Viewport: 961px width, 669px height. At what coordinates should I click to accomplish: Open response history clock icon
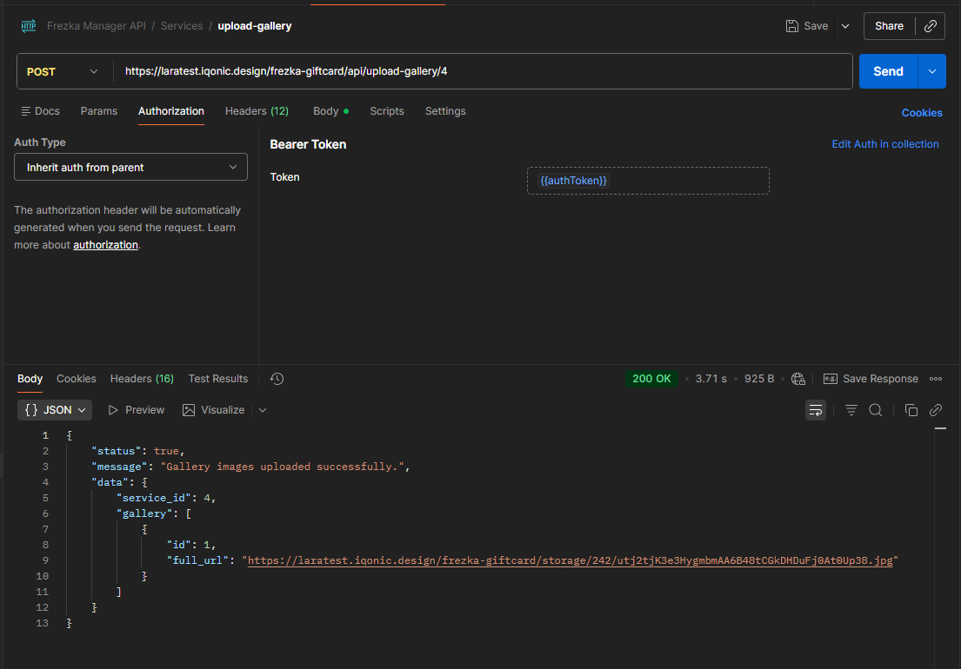pyautogui.click(x=277, y=379)
